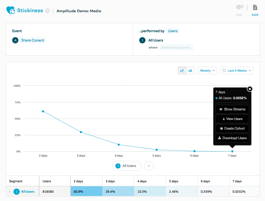Click the info icon beside Stickiness
The height and width of the screenshot is (201, 265).
coord(47,11)
